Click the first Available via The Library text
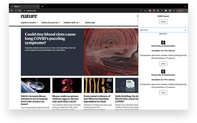This screenshot has height=123, width=197. [x=163, y=50]
